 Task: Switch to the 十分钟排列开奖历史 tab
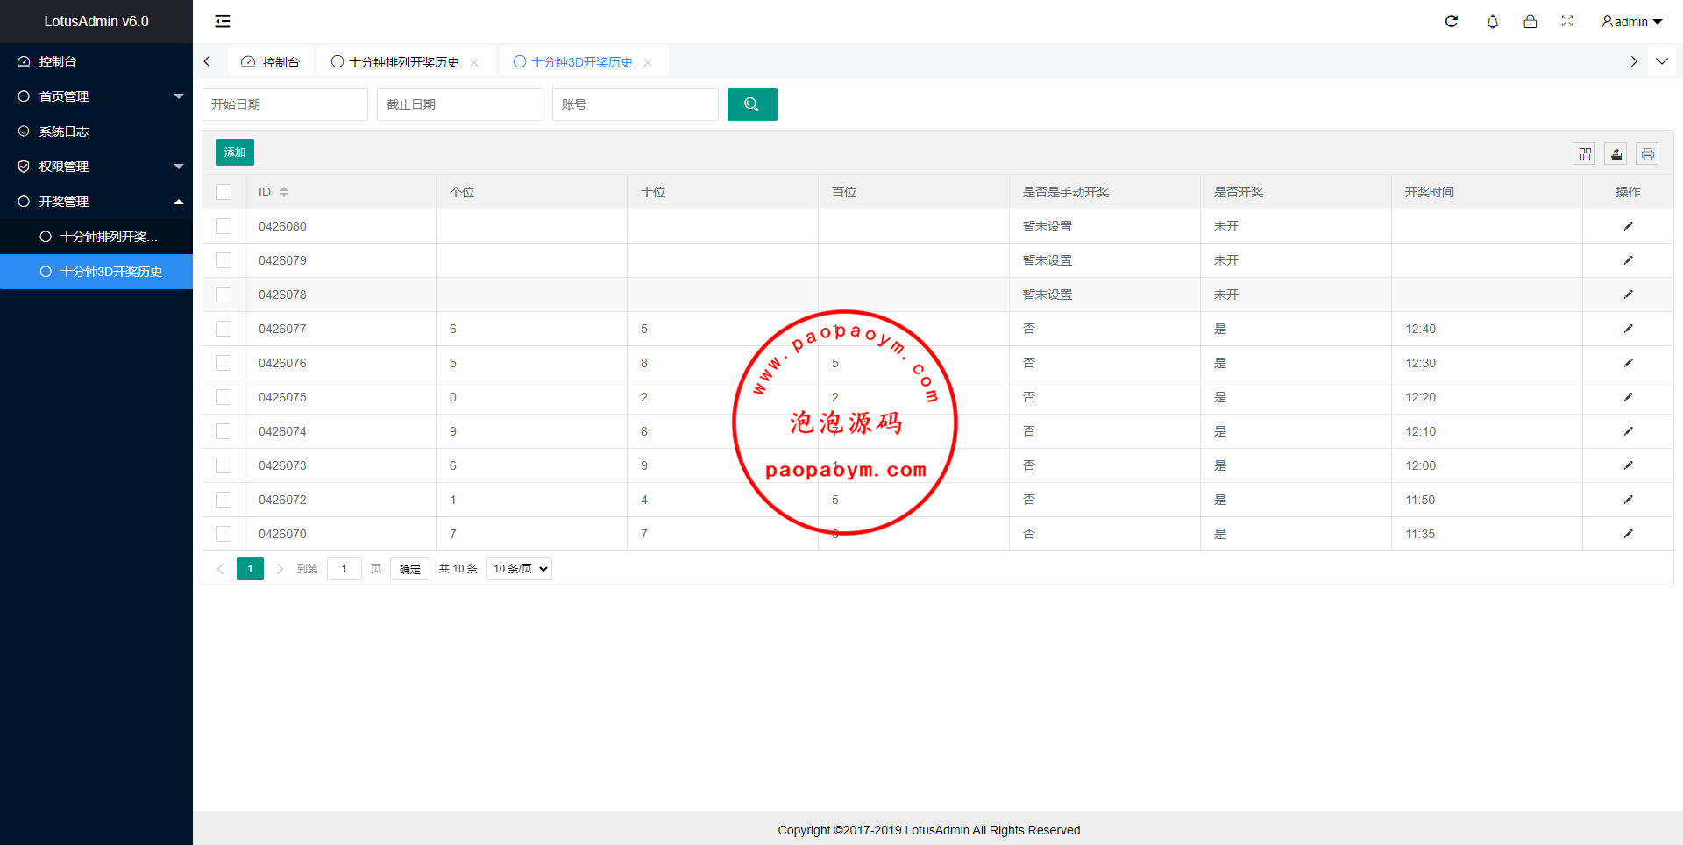click(404, 62)
